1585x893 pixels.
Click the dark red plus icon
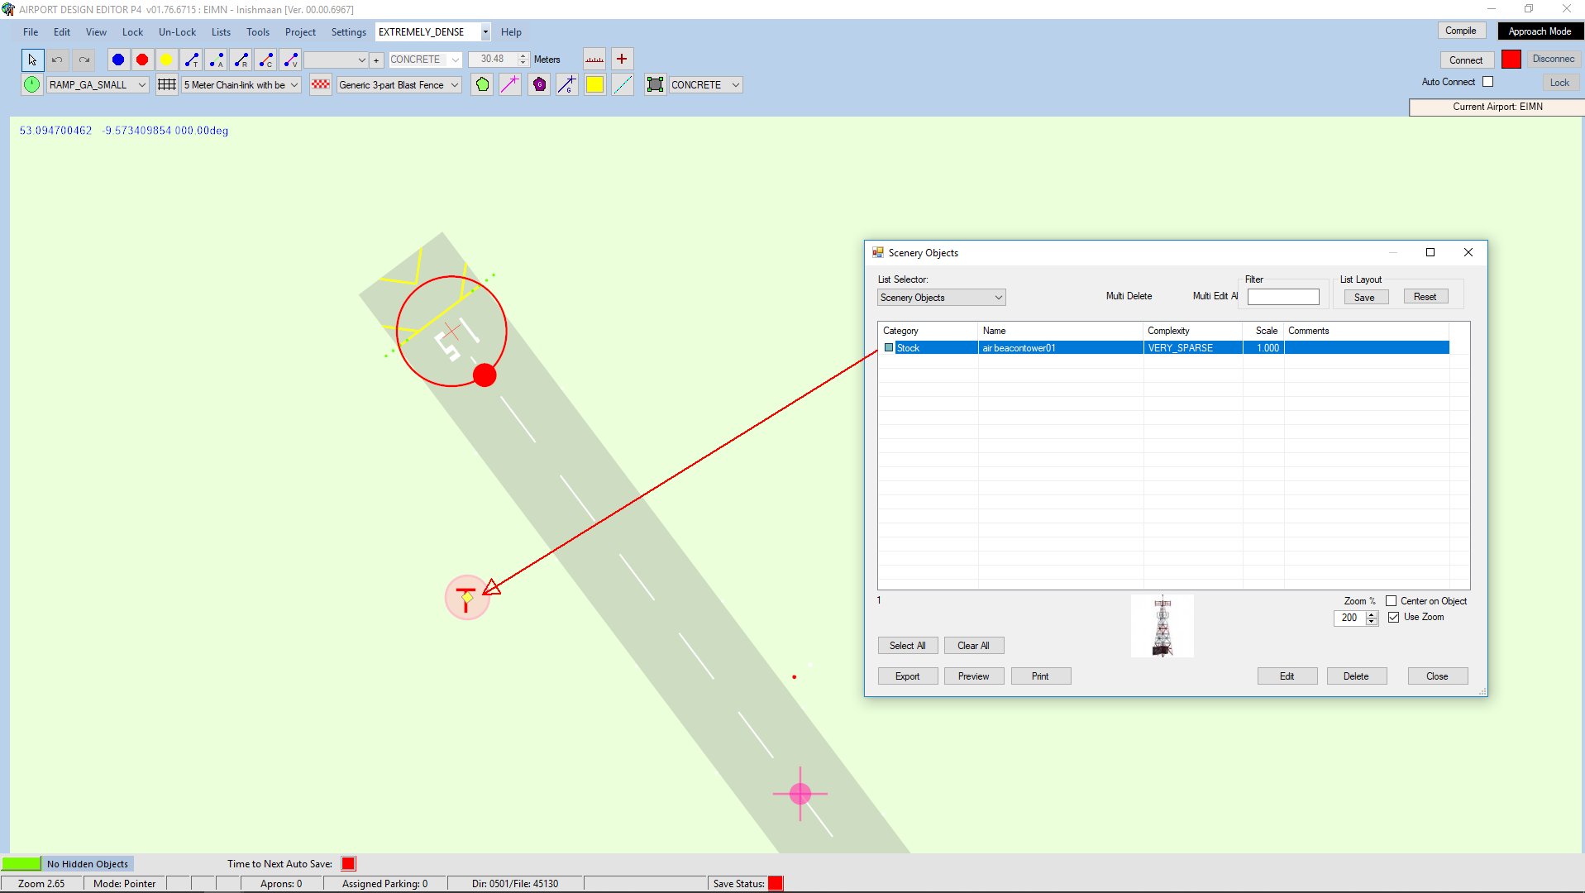tap(622, 60)
